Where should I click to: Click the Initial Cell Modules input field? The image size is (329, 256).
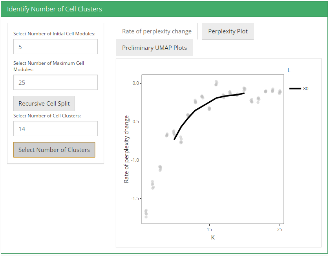[x=55, y=46]
